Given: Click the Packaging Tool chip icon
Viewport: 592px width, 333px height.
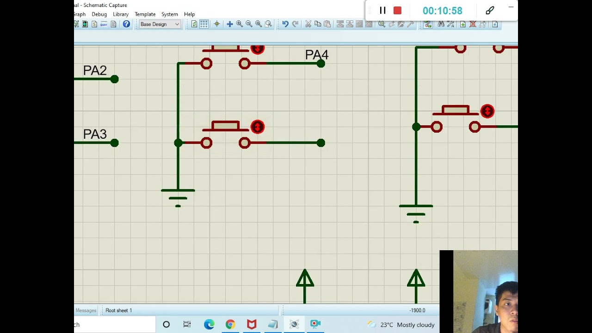Looking at the screenshot, I should (401, 24).
